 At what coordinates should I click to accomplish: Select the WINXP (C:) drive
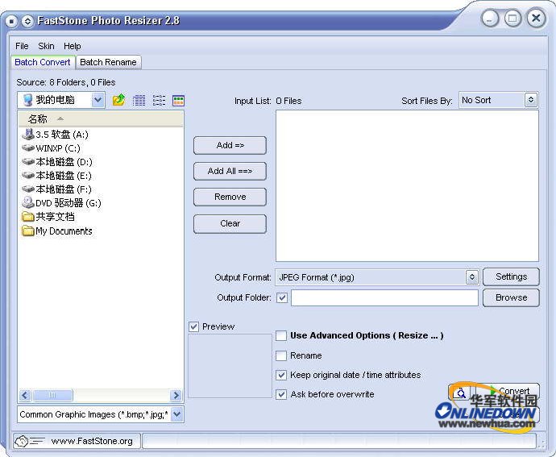(x=51, y=148)
